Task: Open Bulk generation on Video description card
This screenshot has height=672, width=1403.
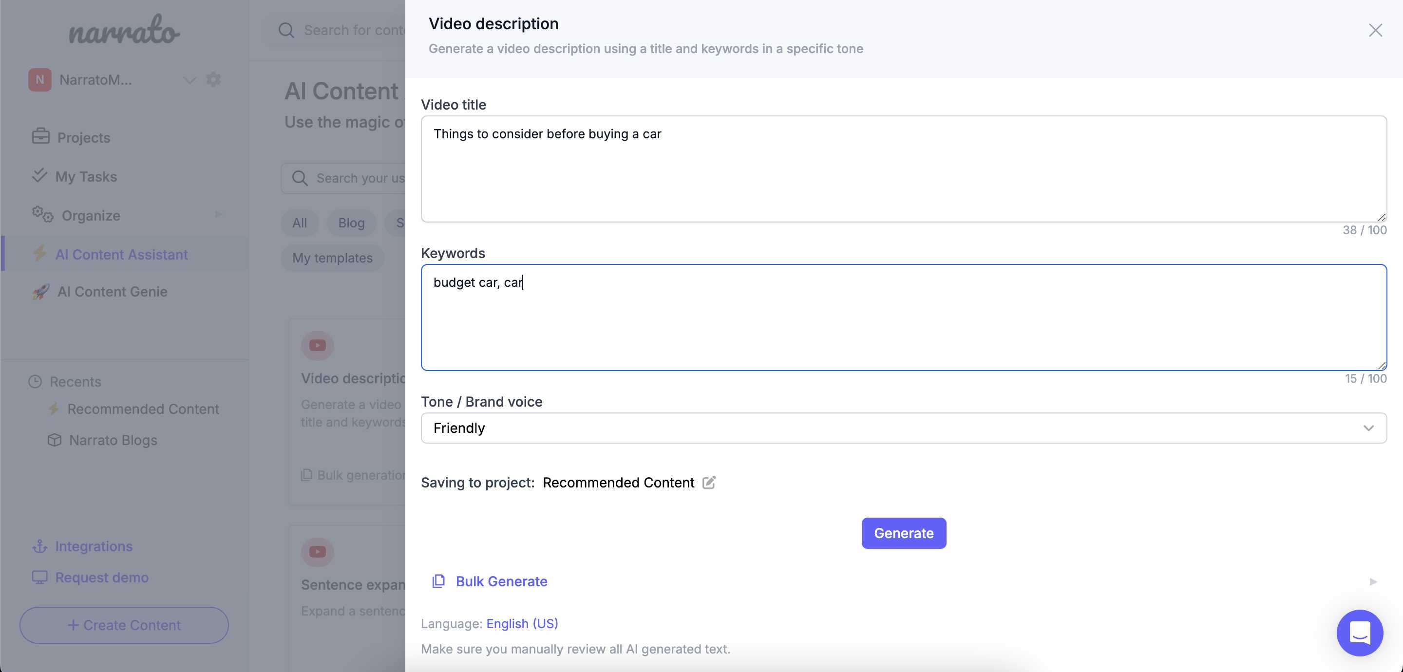Action: (353, 475)
